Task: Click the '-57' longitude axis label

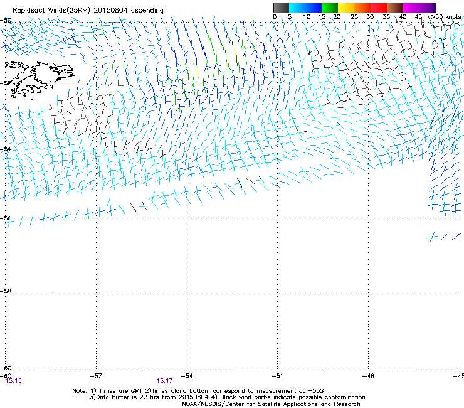Action: (96, 376)
